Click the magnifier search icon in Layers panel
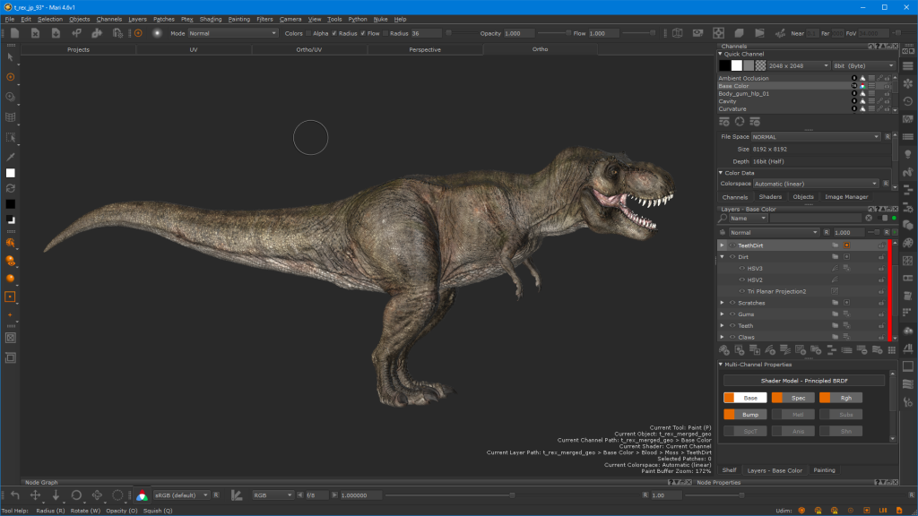 (x=723, y=219)
